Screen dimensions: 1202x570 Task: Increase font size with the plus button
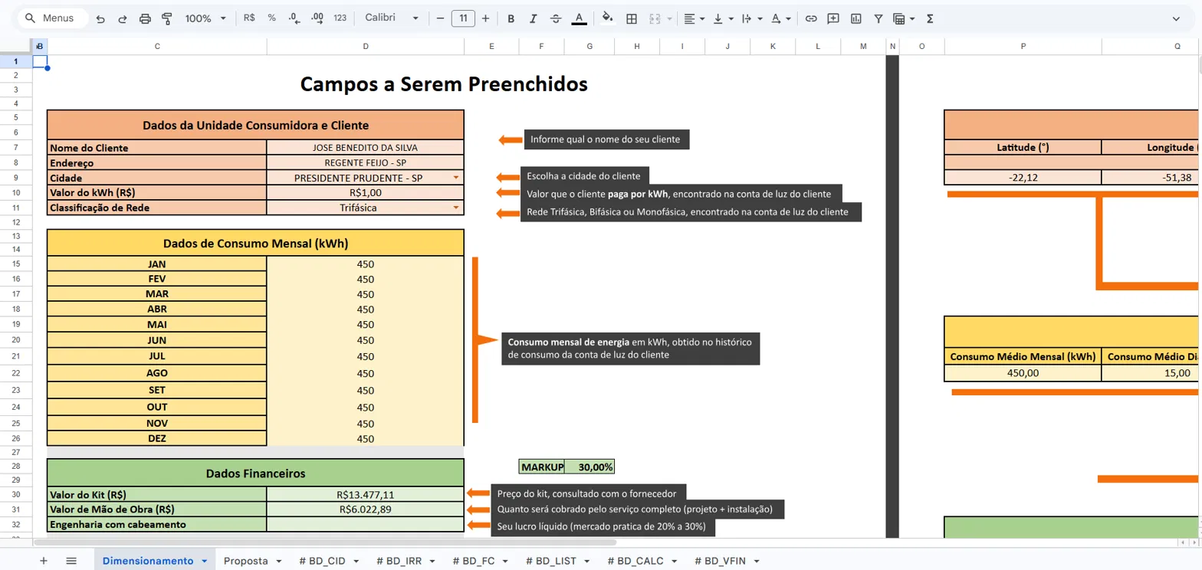[x=485, y=18]
